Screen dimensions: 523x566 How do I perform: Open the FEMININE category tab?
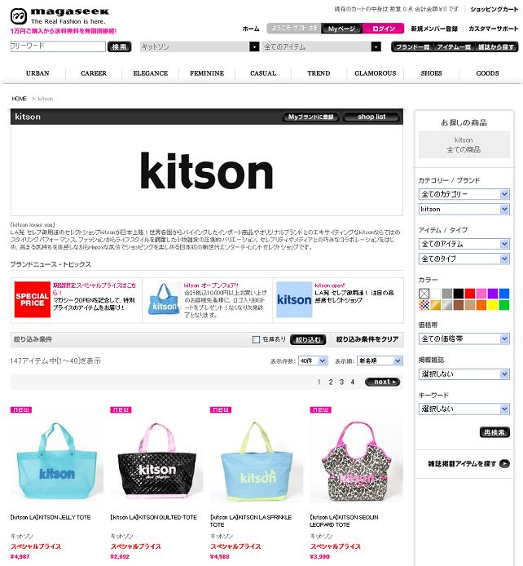(207, 73)
